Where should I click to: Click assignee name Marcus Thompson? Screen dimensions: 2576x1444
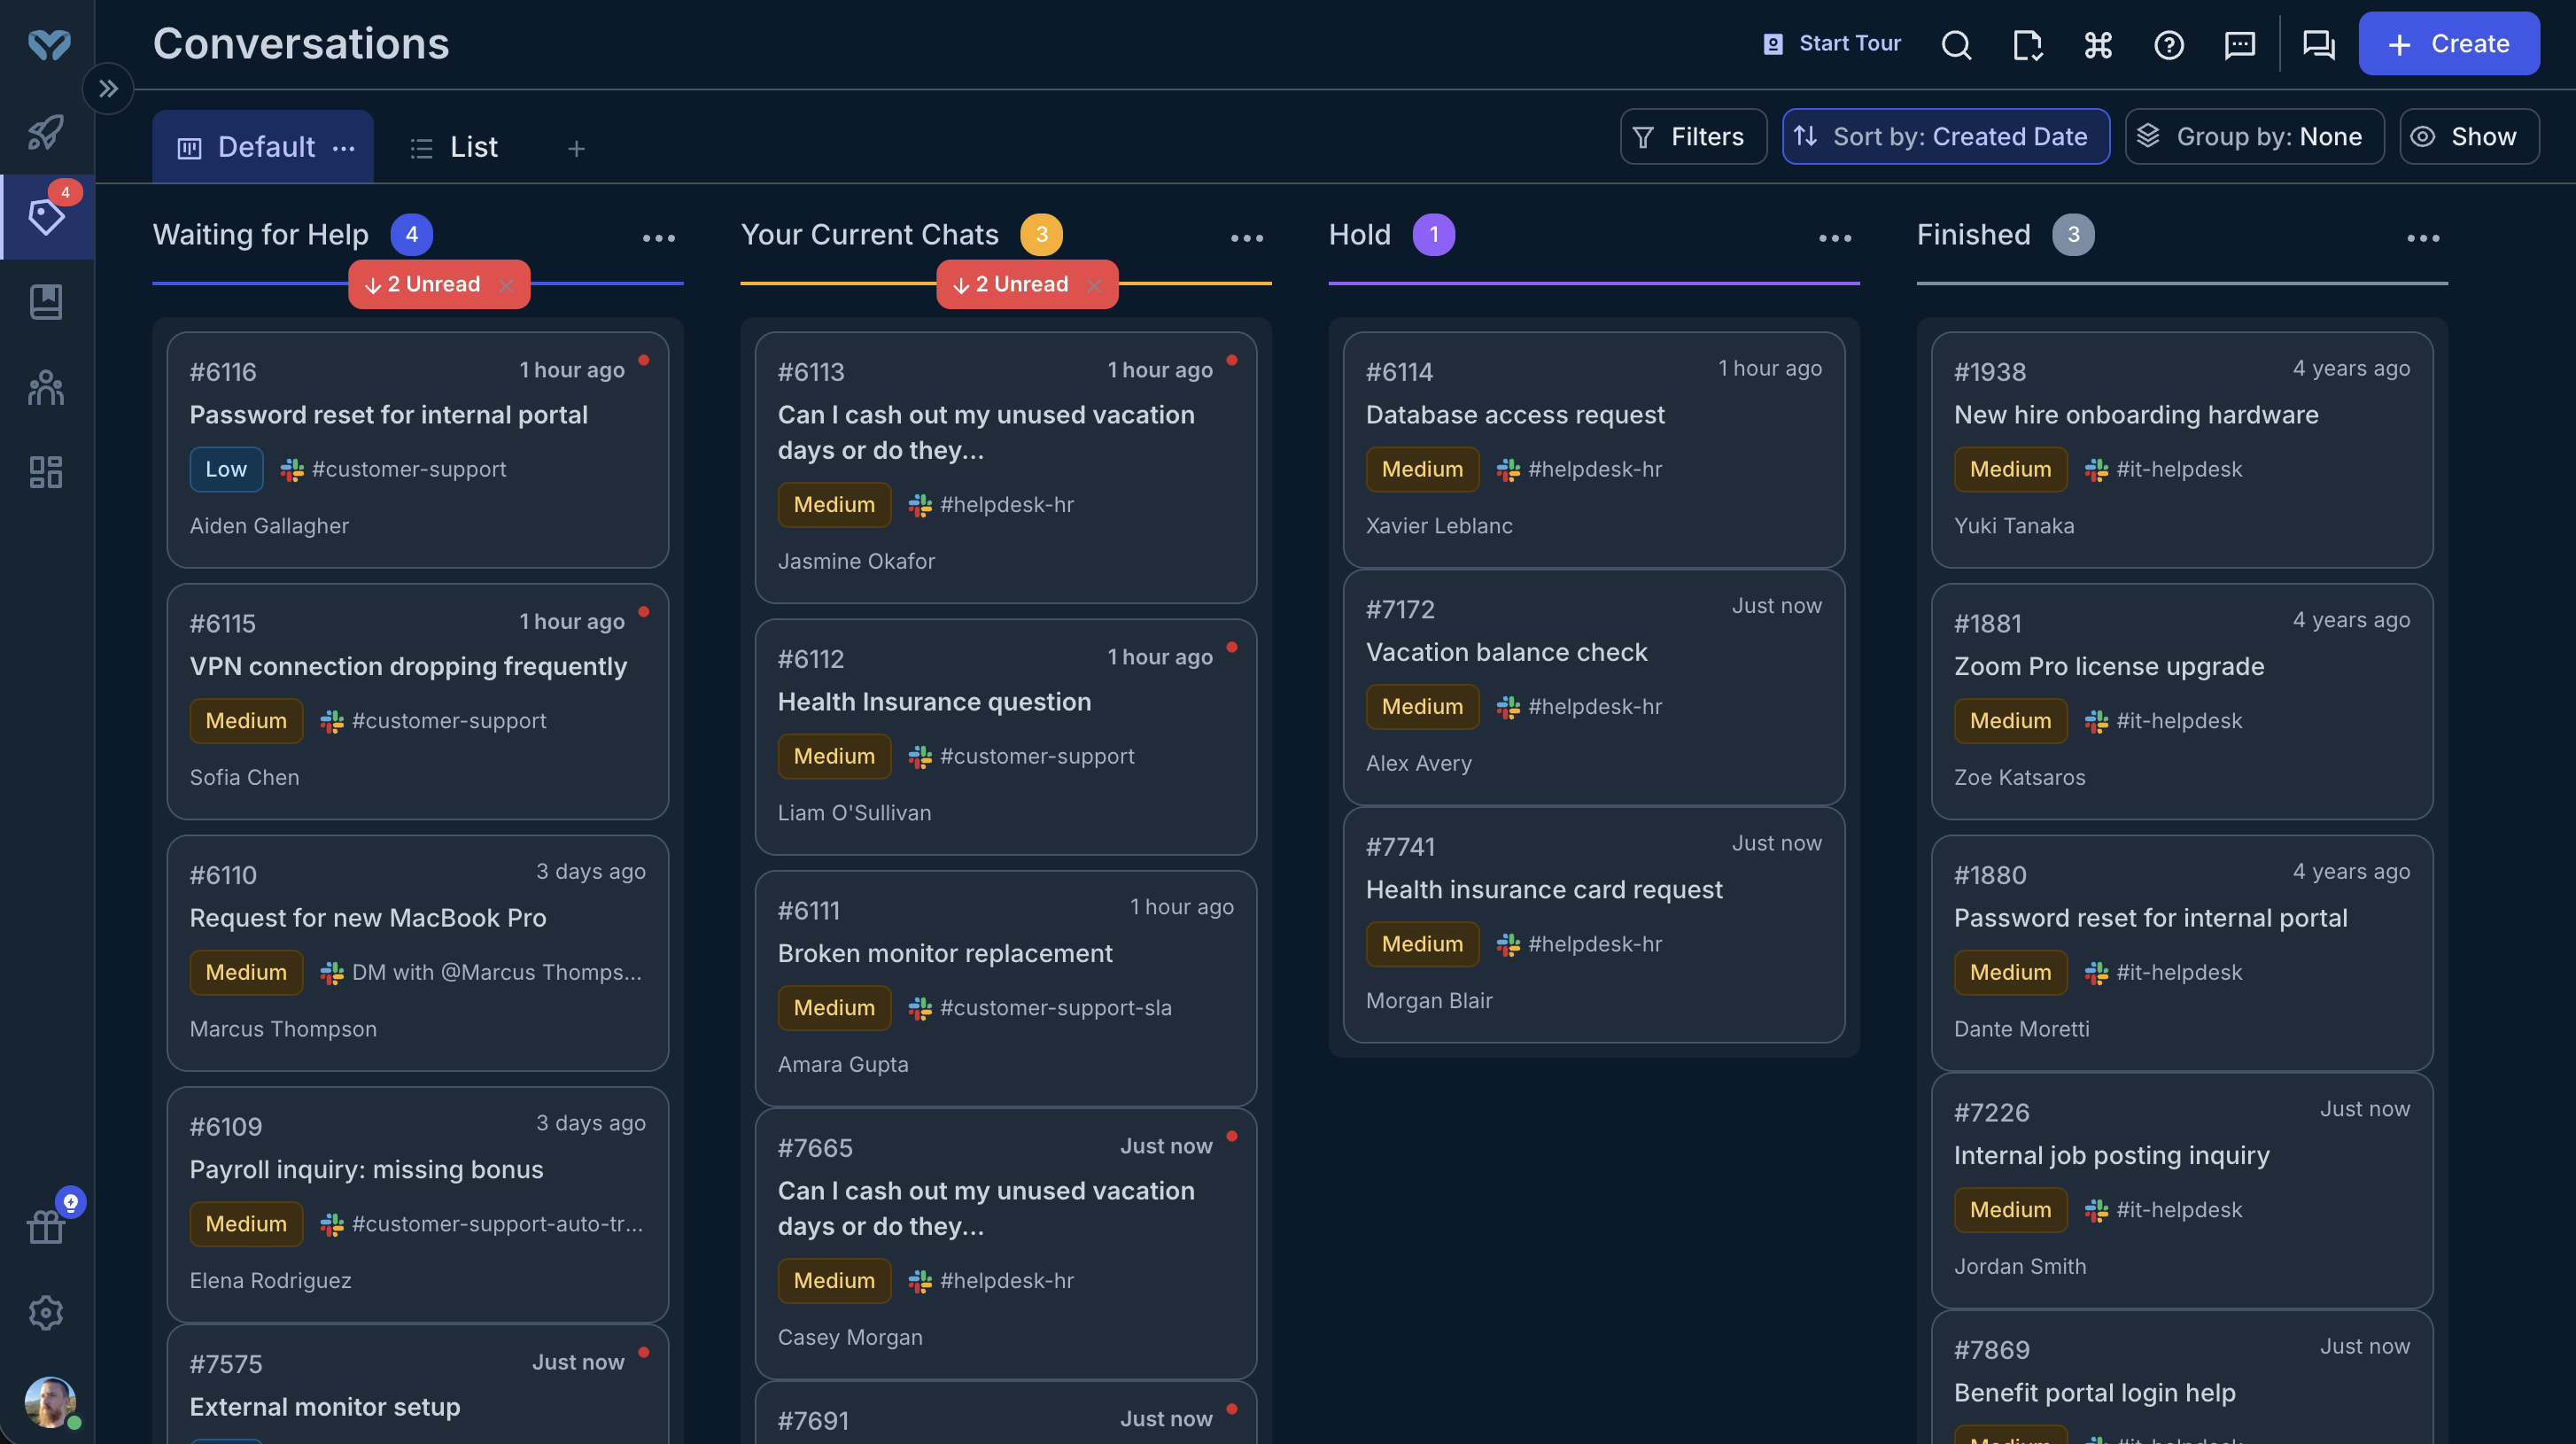(x=283, y=1029)
